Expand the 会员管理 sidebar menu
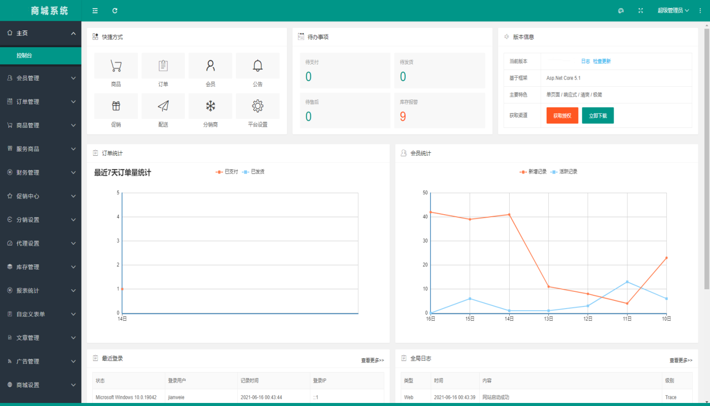Viewport: 710px width, 406px height. pos(41,78)
